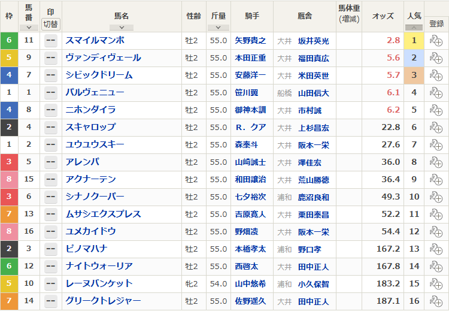The height and width of the screenshot is (311, 449).
Task: Open trainer page for 鹿沼良和
Action: pos(314,197)
